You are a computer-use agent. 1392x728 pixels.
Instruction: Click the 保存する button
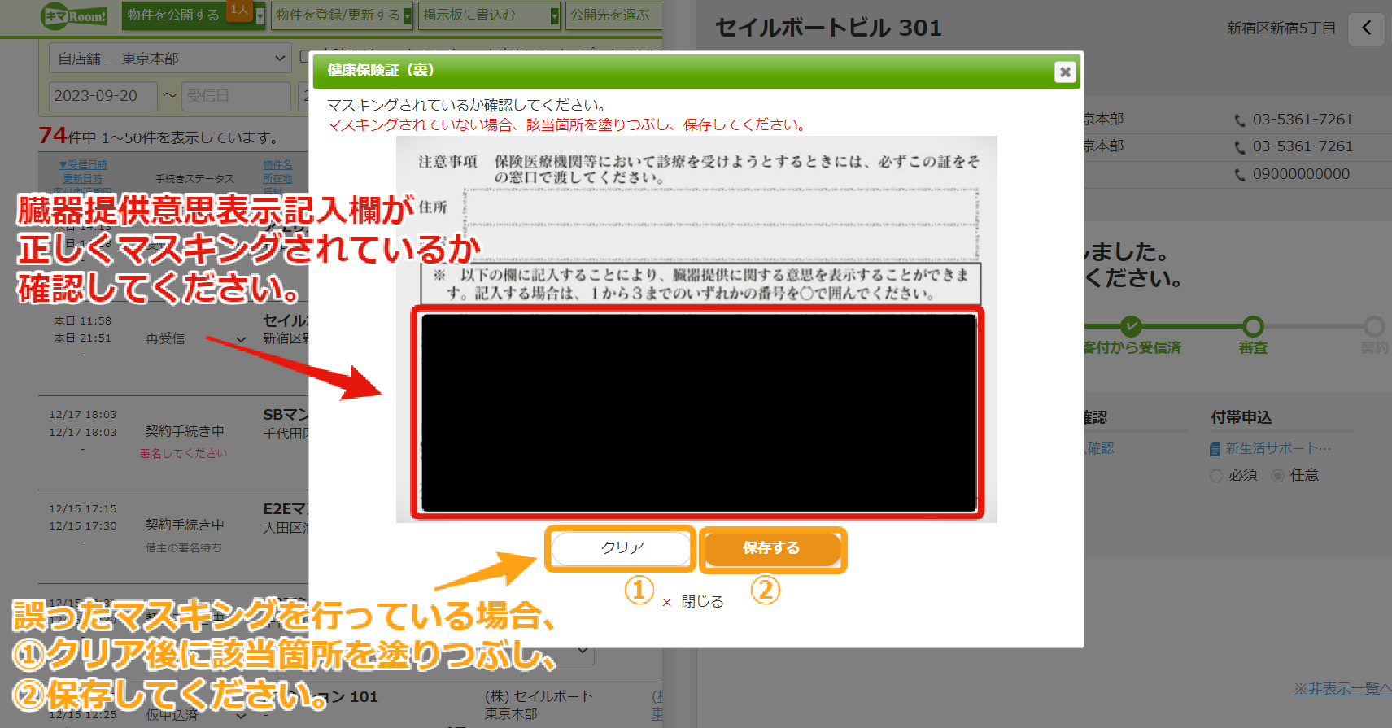point(771,548)
